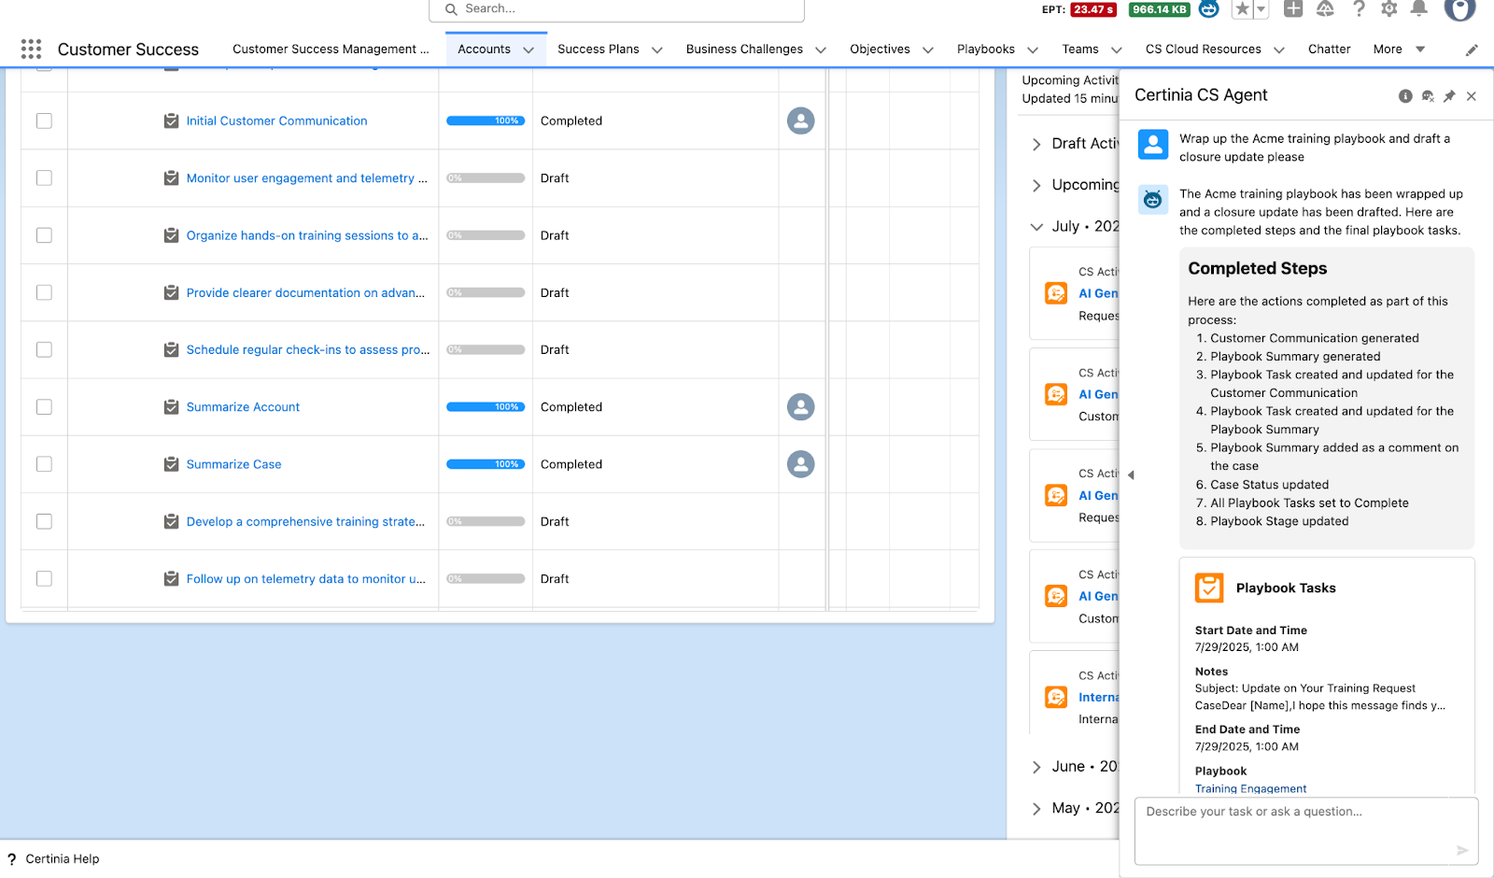Open the Training Engagement playbook link
1494x878 pixels.
tap(1249, 788)
